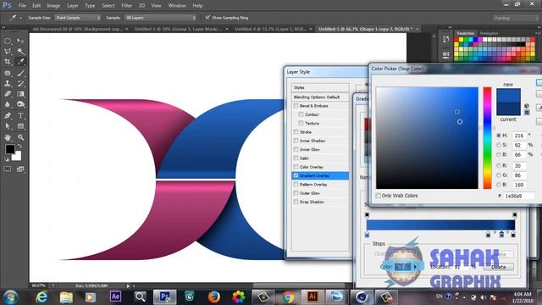
Task: Open the Layer menu
Action: 72,6
